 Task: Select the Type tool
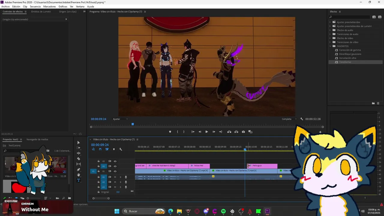pos(79,180)
